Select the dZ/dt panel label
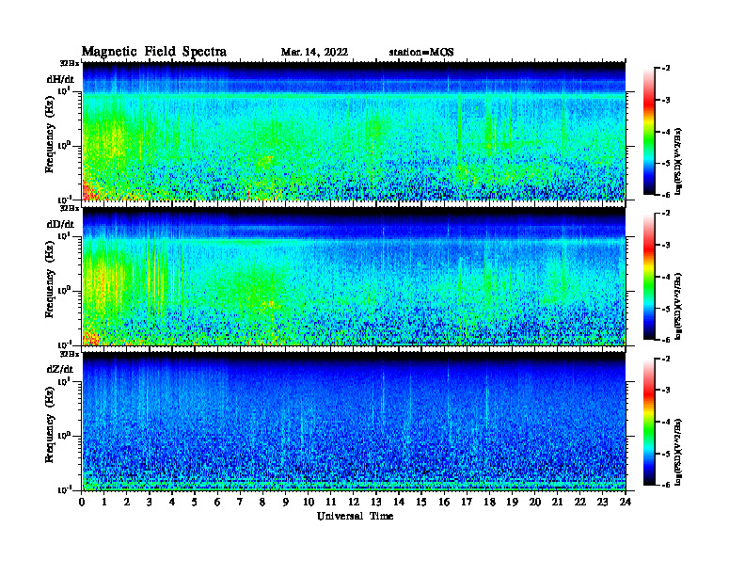 pyautogui.click(x=60, y=369)
